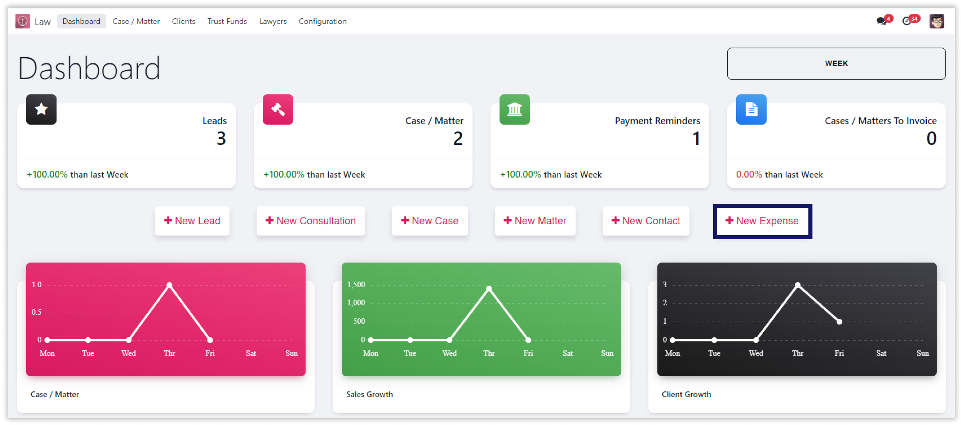Click the green bank Payment Reminders icon

pos(515,110)
